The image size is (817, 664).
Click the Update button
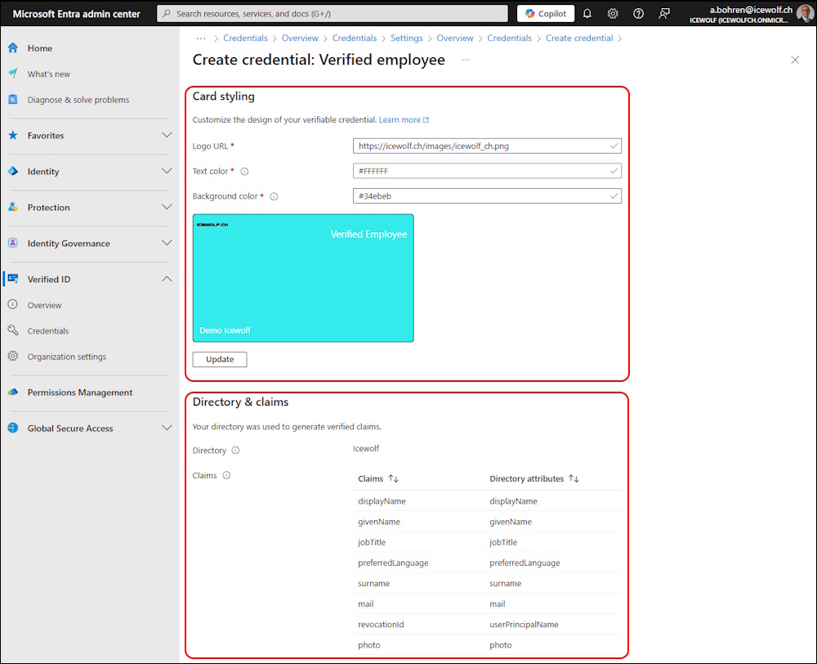[x=220, y=359]
